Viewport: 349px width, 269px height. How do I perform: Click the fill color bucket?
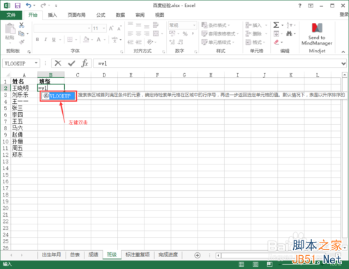coord(86,40)
